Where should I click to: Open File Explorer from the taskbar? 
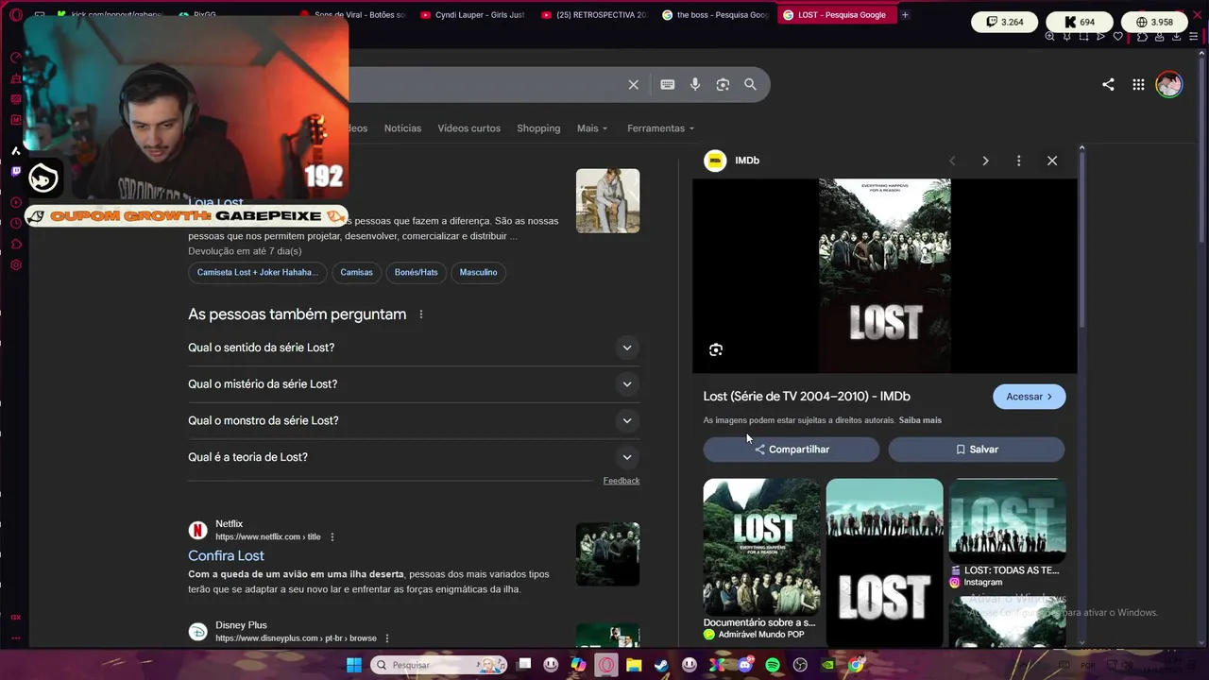(634, 665)
